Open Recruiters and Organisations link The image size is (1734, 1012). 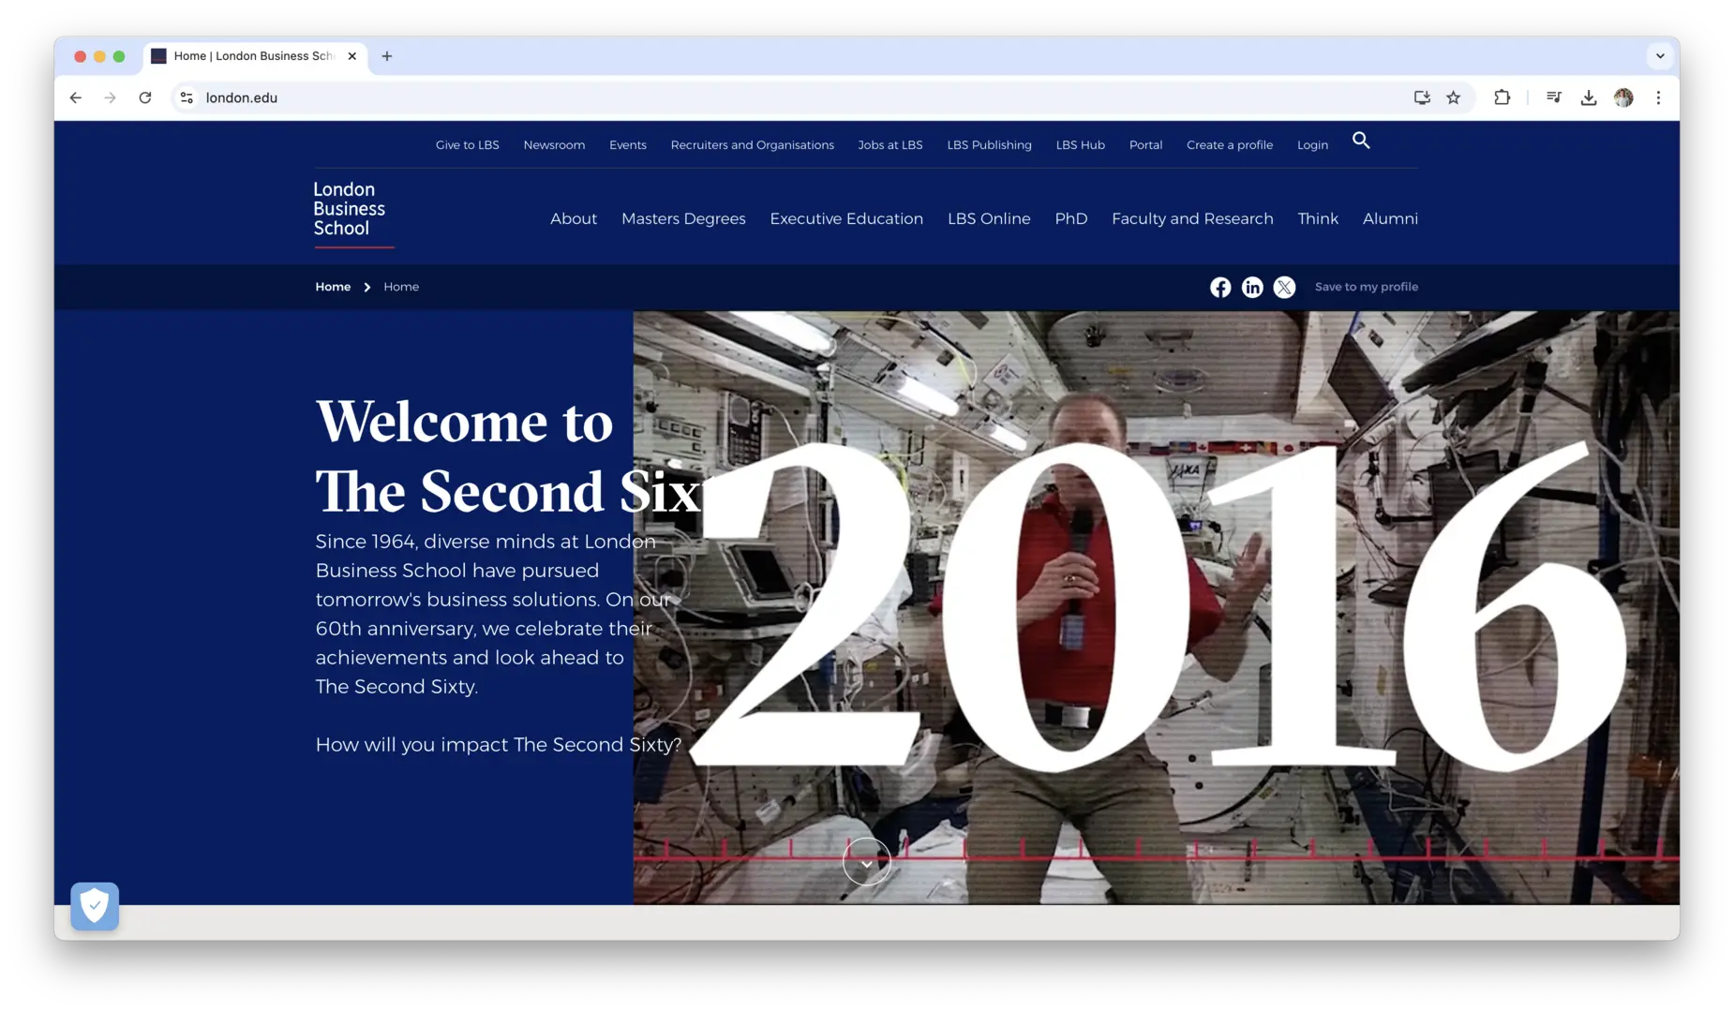(753, 145)
